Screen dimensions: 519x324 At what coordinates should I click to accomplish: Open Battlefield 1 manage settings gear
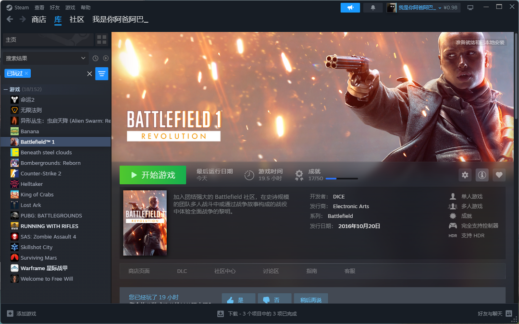(x=465, y=175)
